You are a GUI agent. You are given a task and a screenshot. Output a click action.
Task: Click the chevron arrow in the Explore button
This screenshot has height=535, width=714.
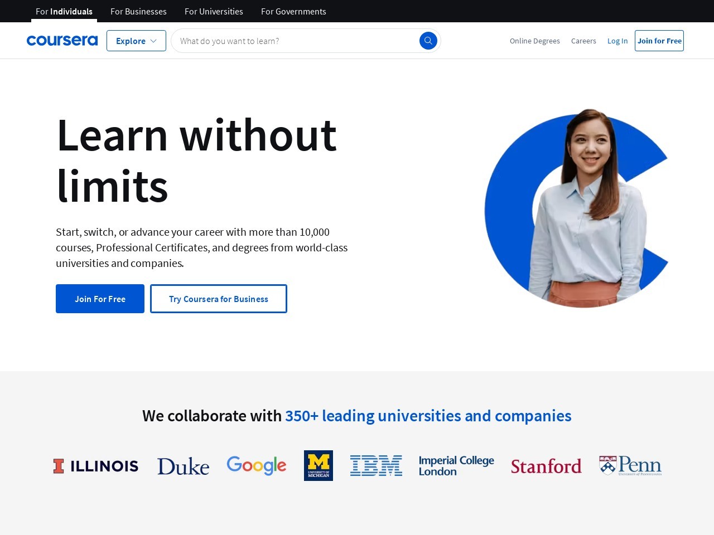point(153,41)
